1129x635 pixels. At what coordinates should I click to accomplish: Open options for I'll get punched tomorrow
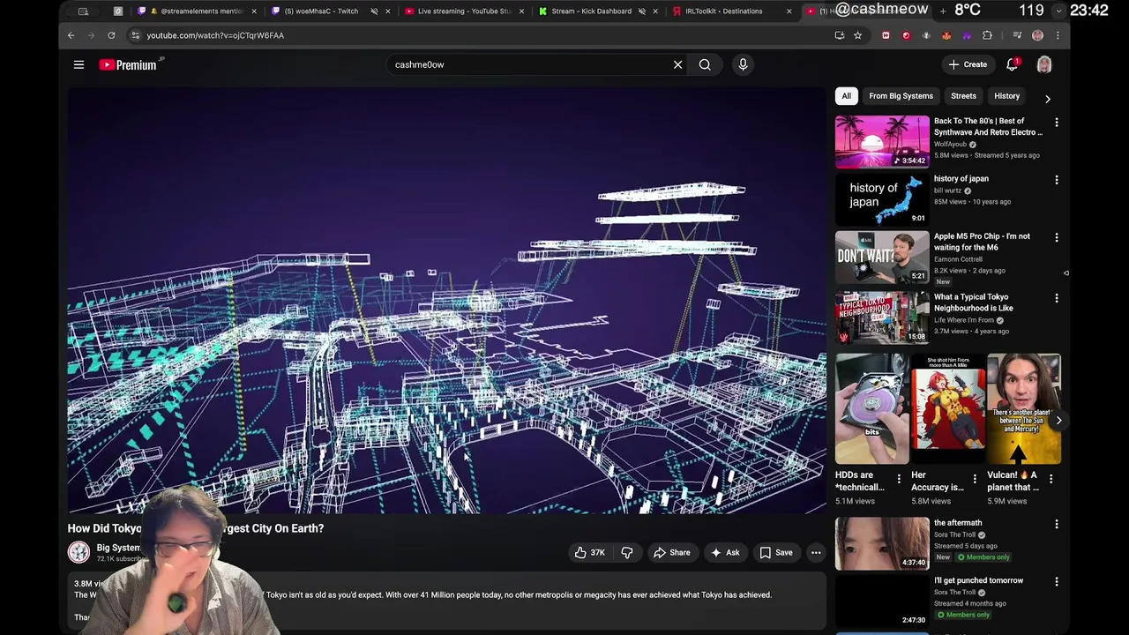tap(1057, 582)
